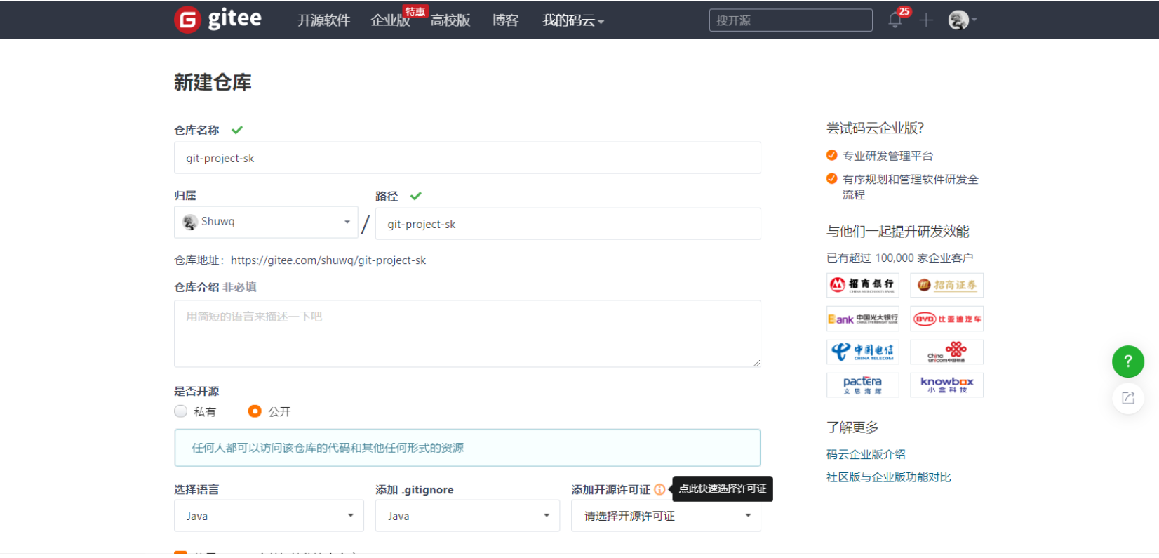
Task: Click the China Telecom logo
Action: tap(862, 352)
